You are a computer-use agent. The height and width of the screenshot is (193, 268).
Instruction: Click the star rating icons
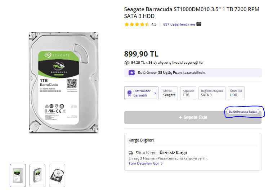137,24
